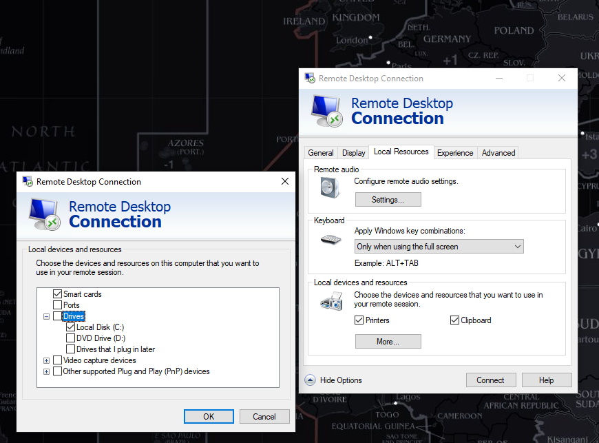Click the computer monitor logo in main window
This screenshot has width=599, height=443.
pyautogui.click(x=327, y=111)
